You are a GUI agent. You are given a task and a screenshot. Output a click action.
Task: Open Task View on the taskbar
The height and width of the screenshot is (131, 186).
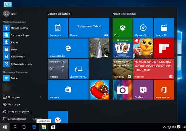24,127
